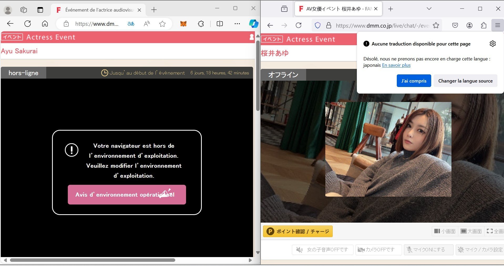504x266 pixels.
Task: Click the Read aloud icon in Edge
Action: tap(147, 24)
